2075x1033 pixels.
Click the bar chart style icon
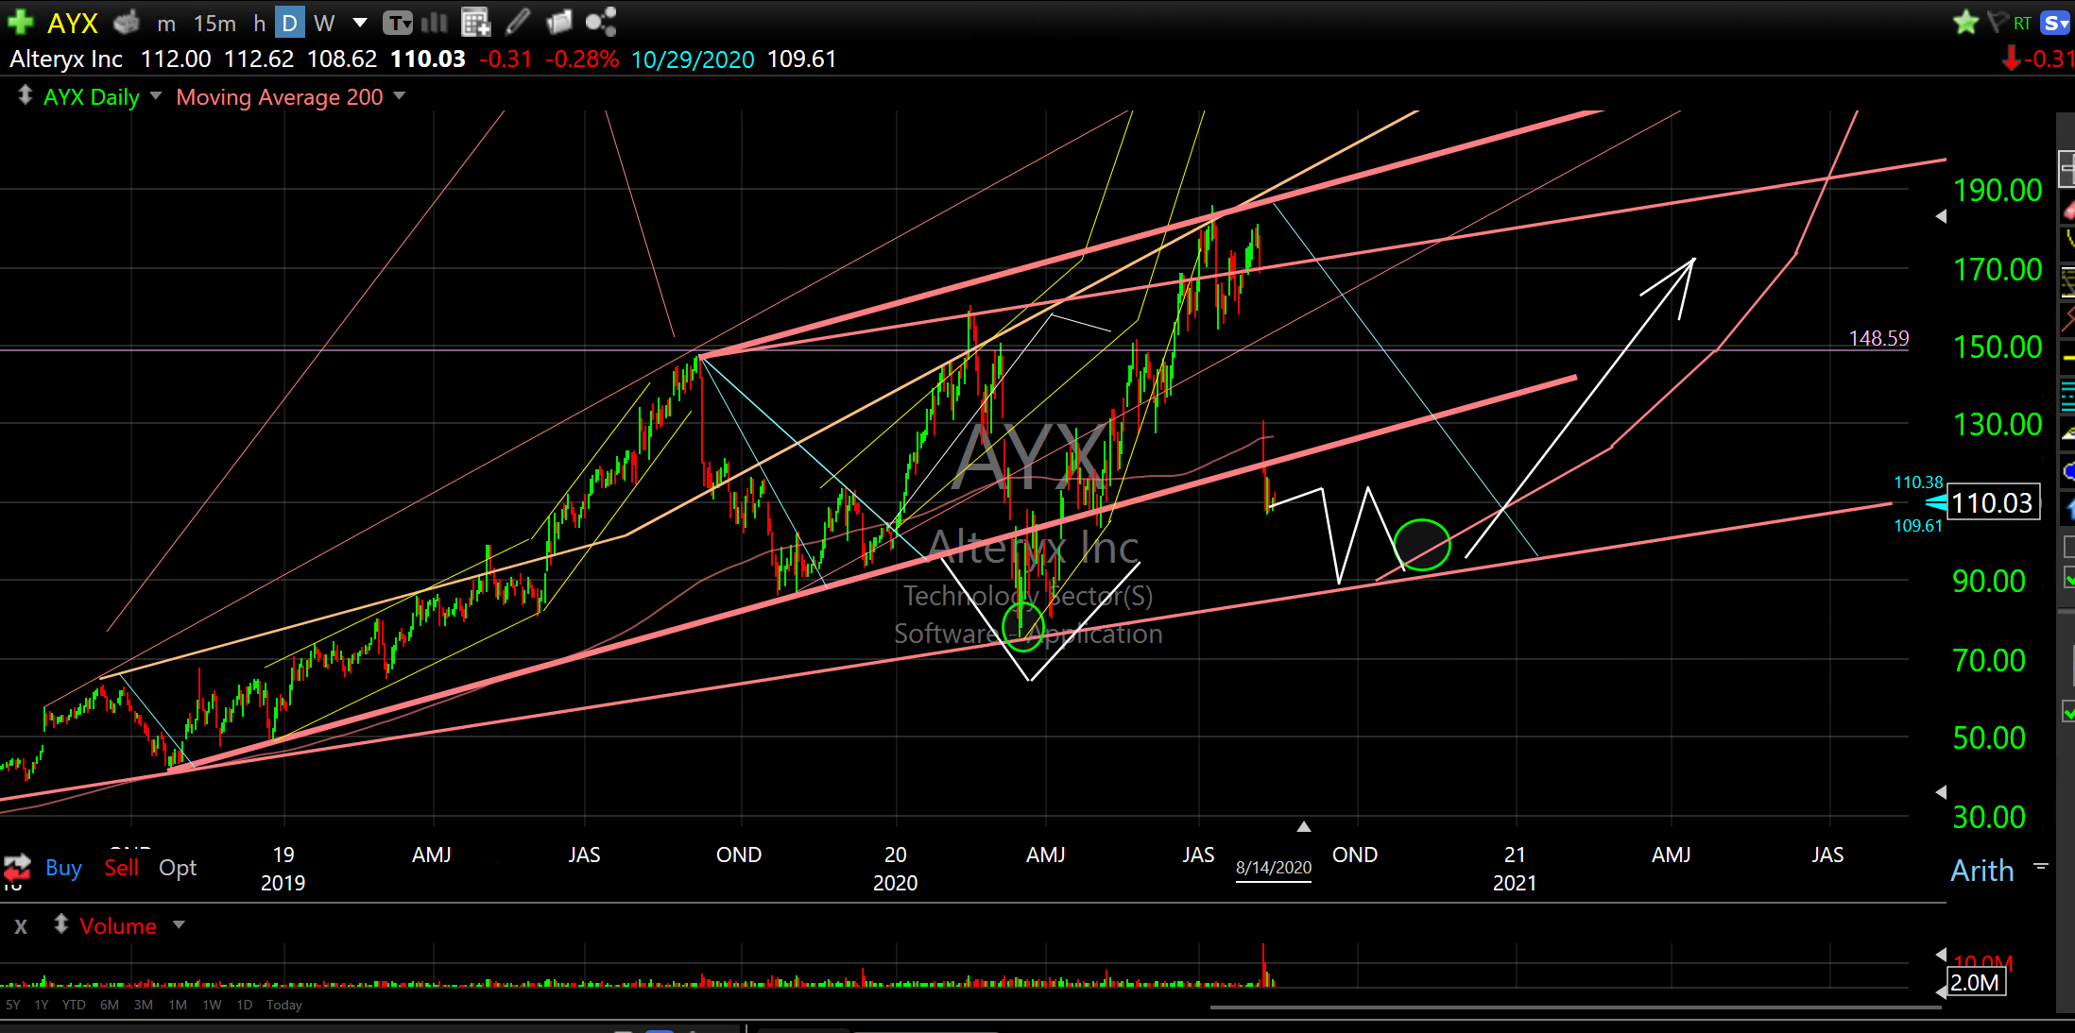[434, 22]
